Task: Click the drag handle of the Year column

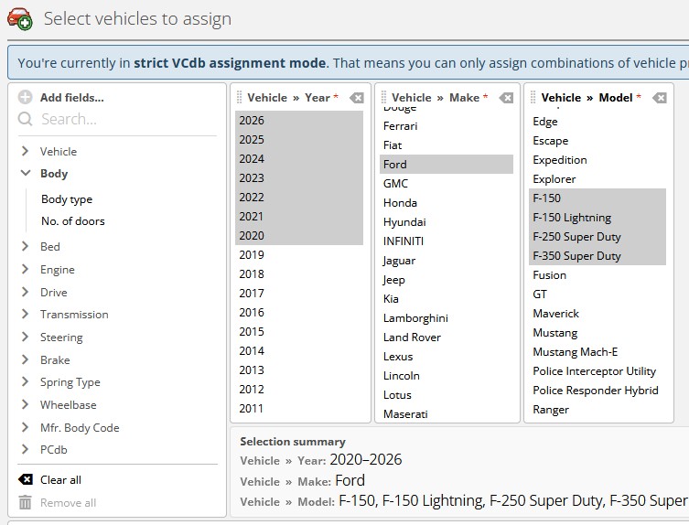Action: coord(240,98)
